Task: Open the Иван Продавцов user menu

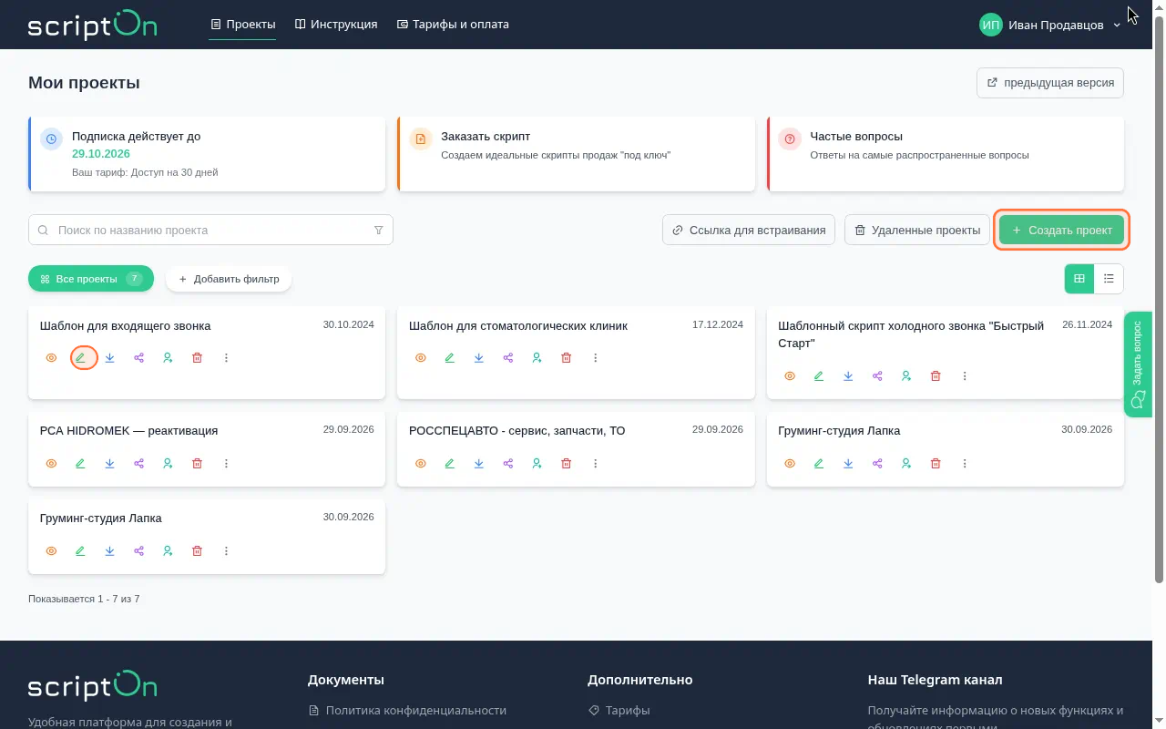Action: (1050, 25)
